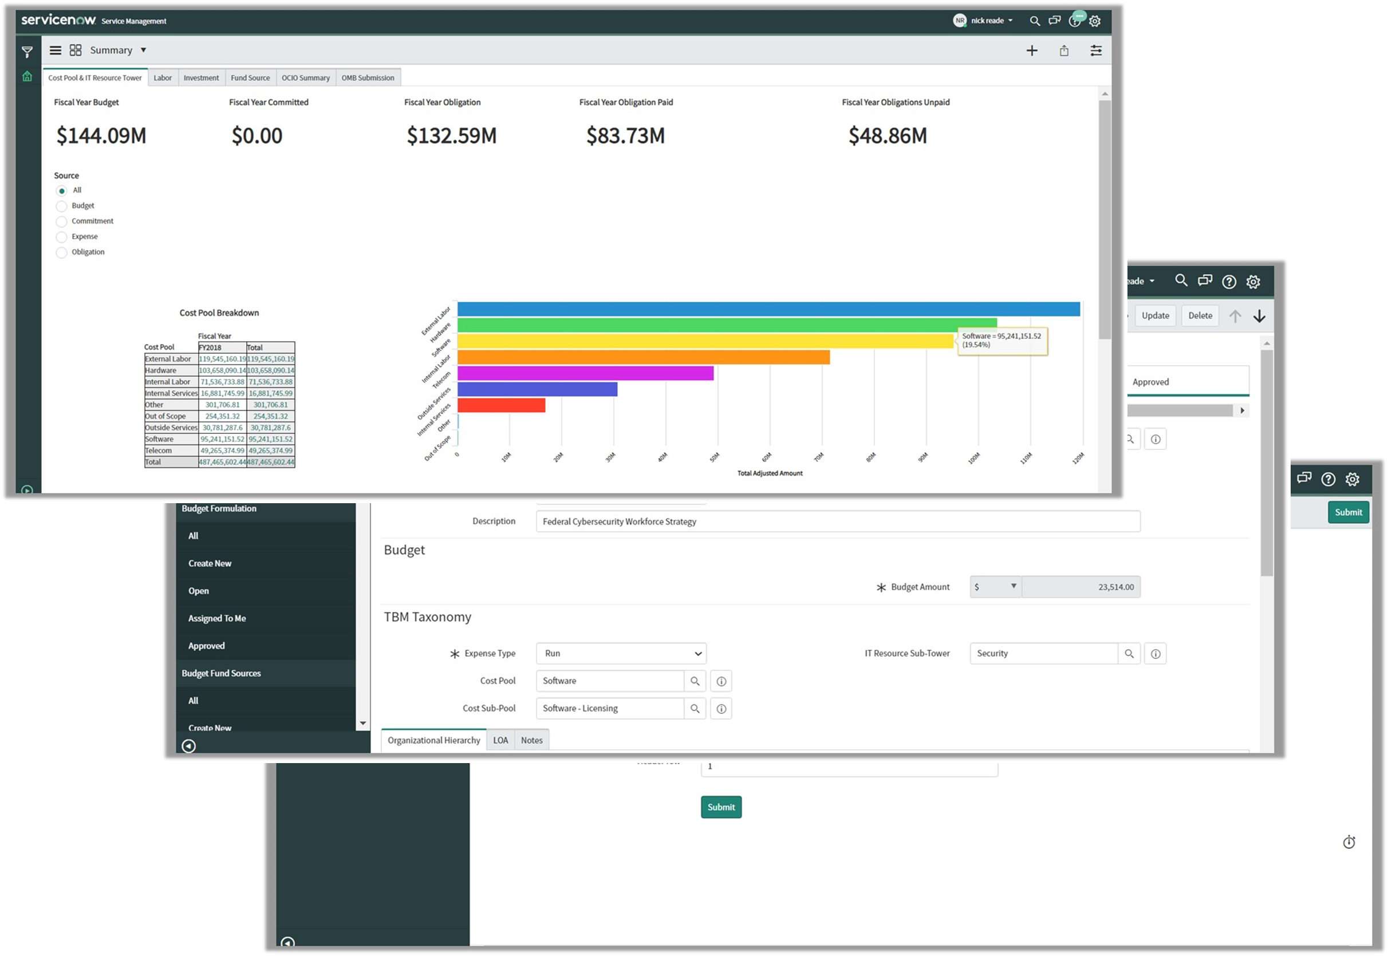Click the blue External Labor chart bar
The image size is (1388, 956).
point(769,310)
